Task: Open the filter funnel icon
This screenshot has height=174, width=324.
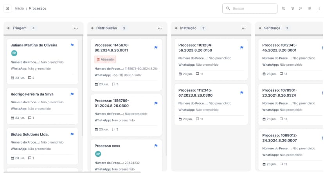Action: [x=293, y=9]
